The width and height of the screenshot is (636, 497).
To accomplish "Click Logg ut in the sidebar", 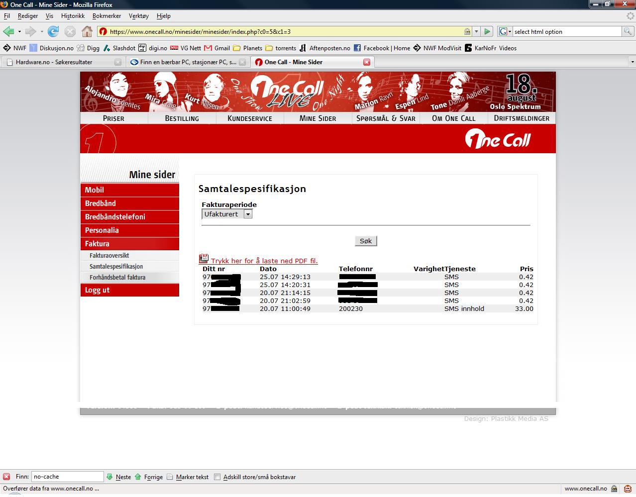I will pyautogui.click(x=129, y=290).
